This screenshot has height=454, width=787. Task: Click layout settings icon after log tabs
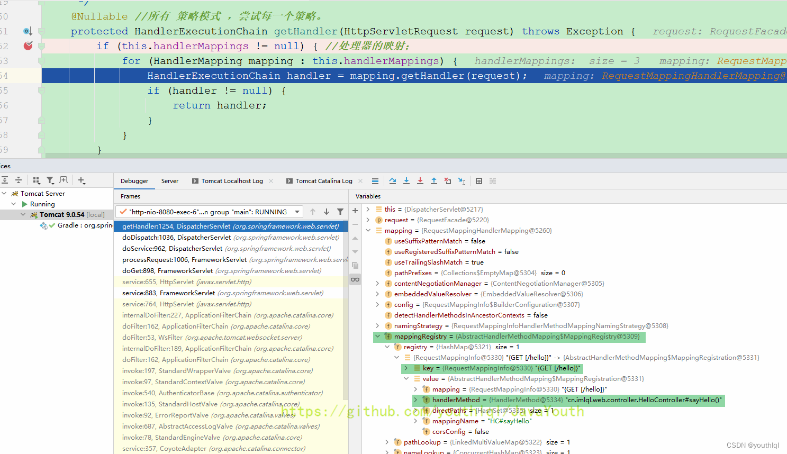point(375,181)
